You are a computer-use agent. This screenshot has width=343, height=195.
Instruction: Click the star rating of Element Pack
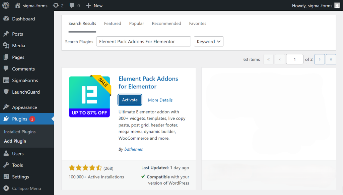pos(85,167)
